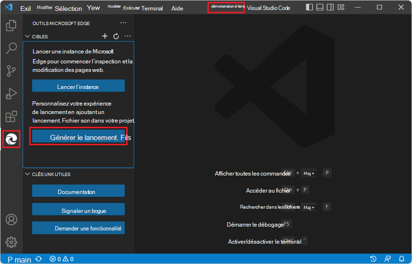Open errors and warnings count in status bar

62,259
